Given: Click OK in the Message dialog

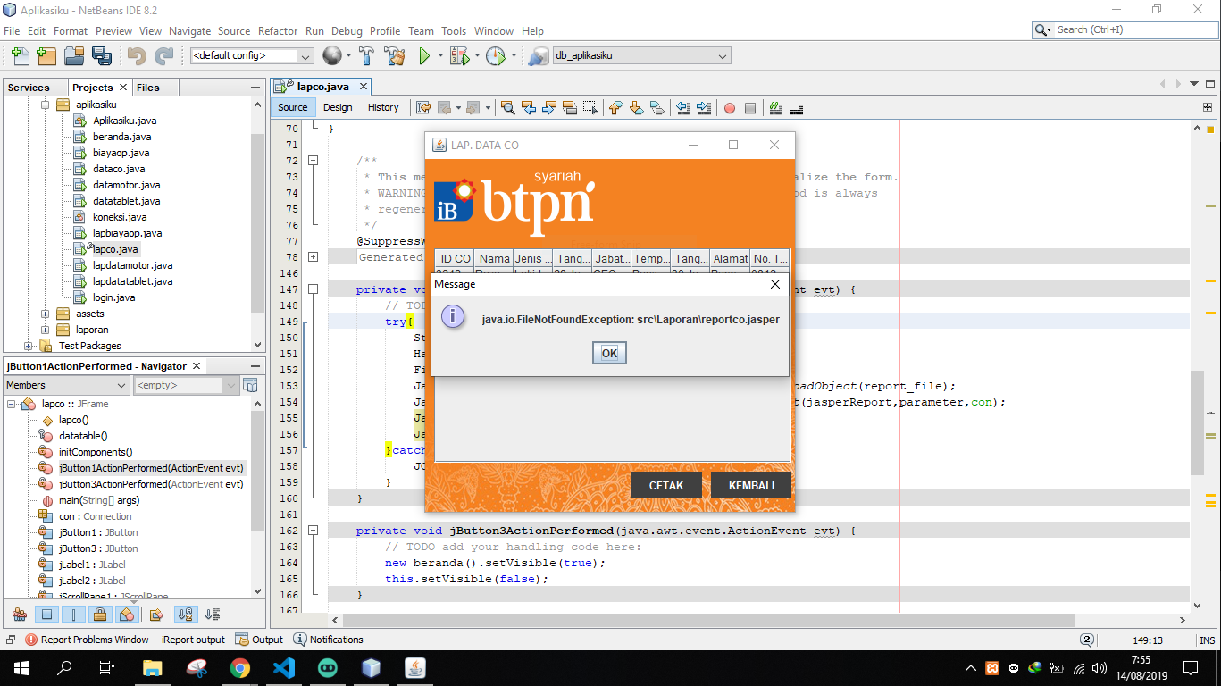Looking at the screenshot, I should [609, 353].
